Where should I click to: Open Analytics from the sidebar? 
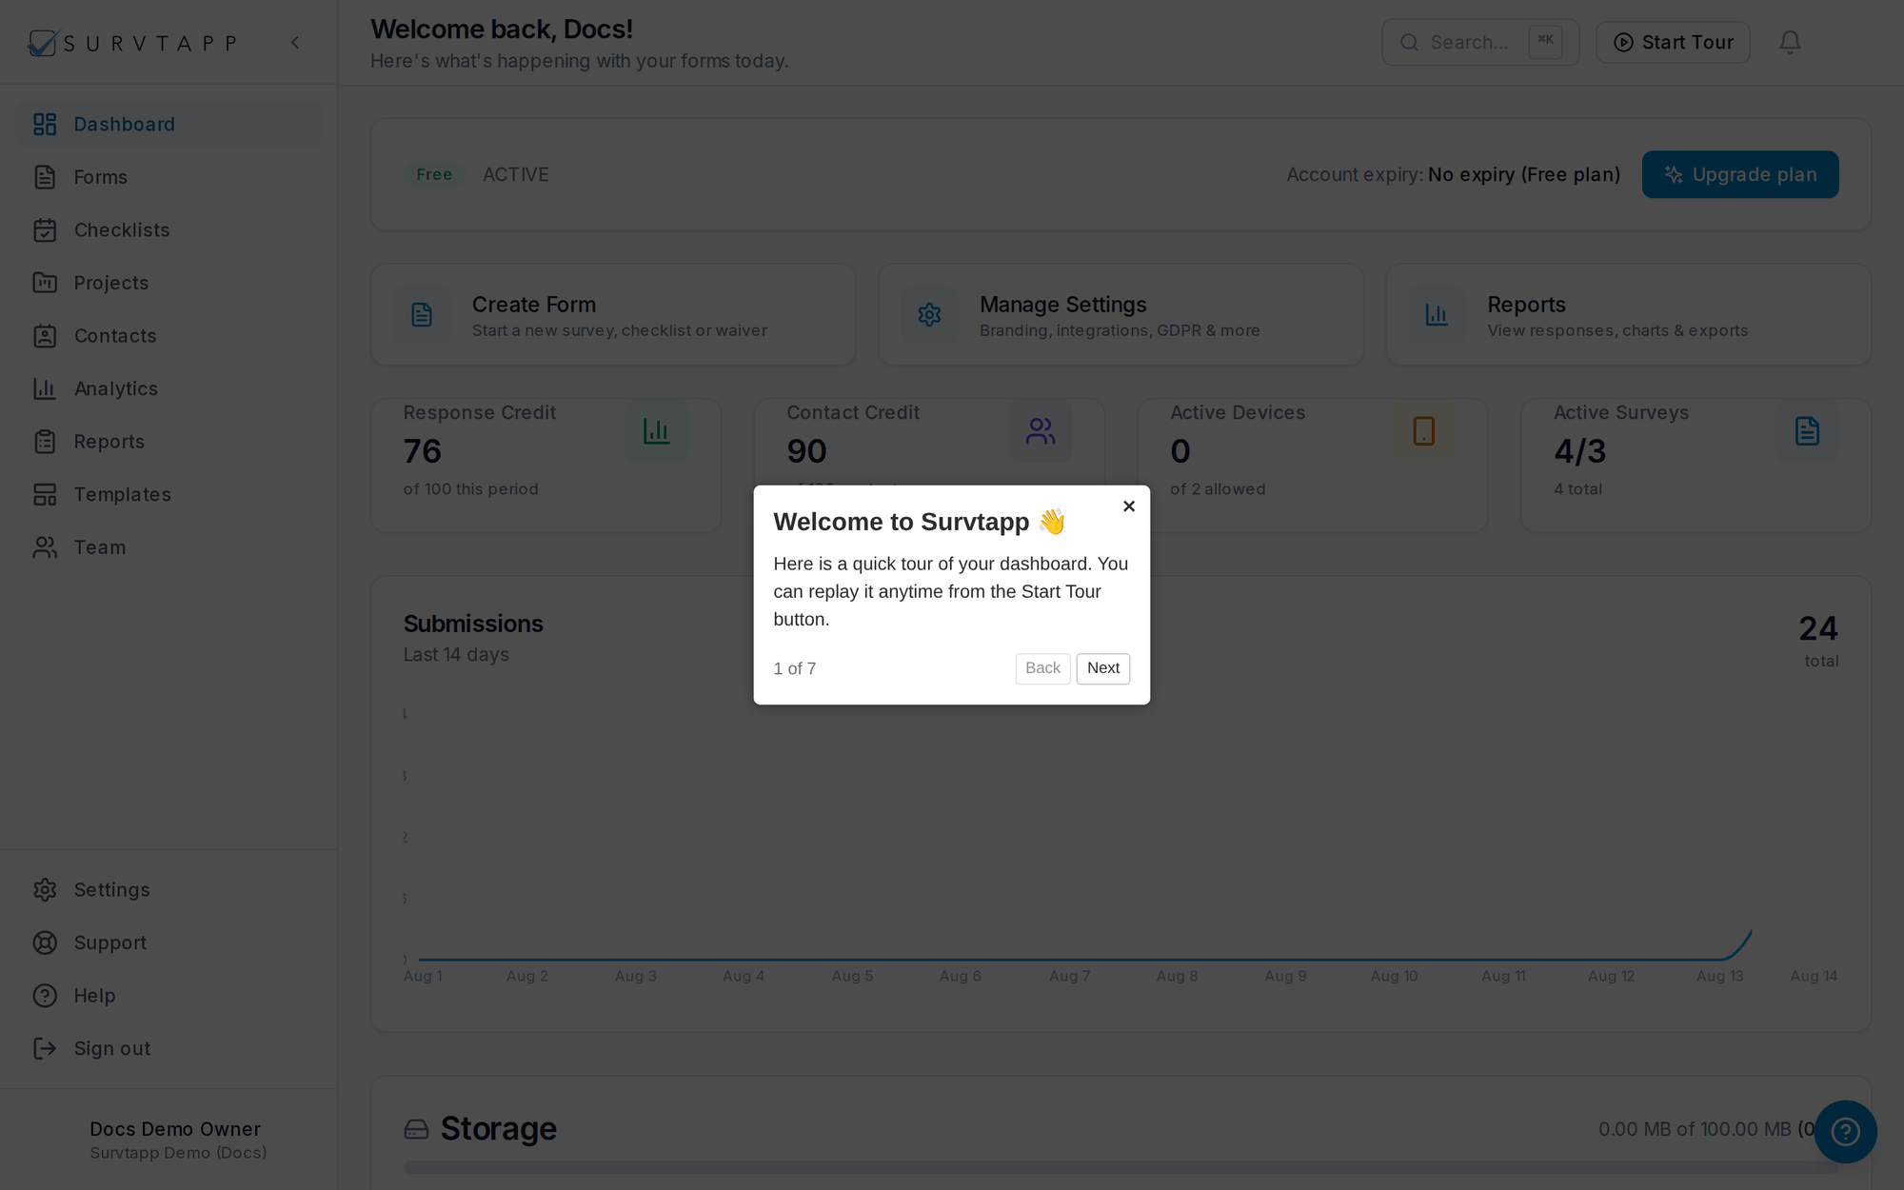(169, 388)
